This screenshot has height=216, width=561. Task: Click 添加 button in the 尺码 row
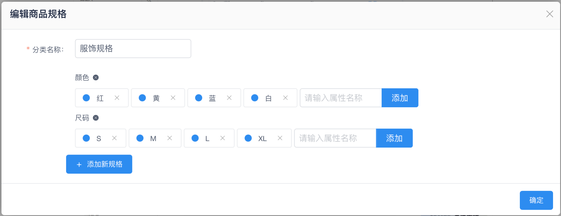tap(394, 138)
